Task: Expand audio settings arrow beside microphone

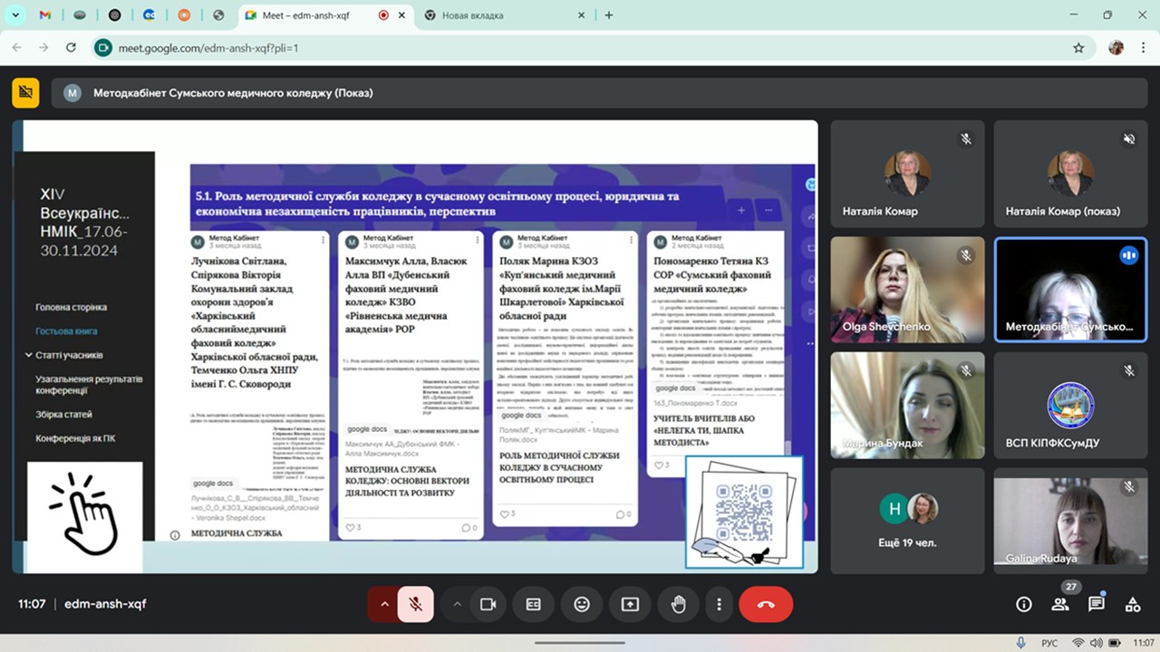Action: pyautogui.click(x=384, y=604)
